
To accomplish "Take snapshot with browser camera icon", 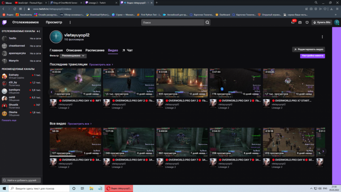I will (311, 9).
